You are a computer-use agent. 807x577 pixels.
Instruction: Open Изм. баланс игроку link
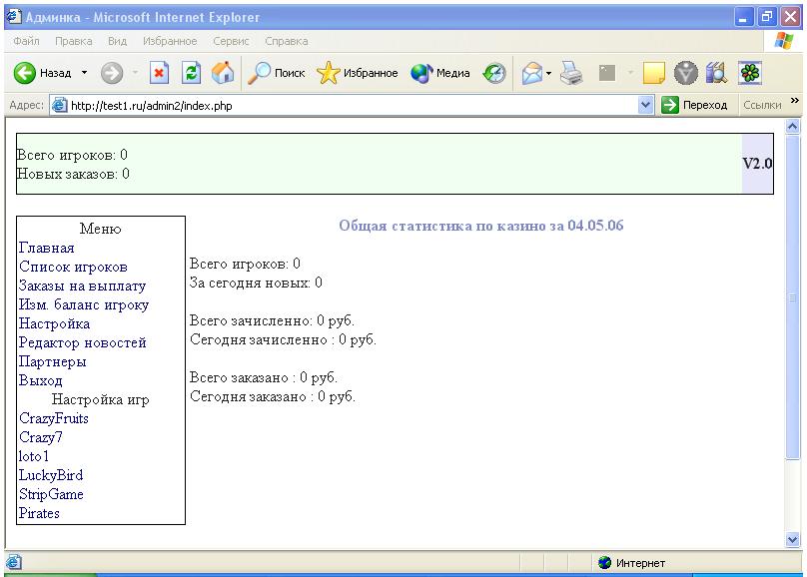[x=84, y=304]
